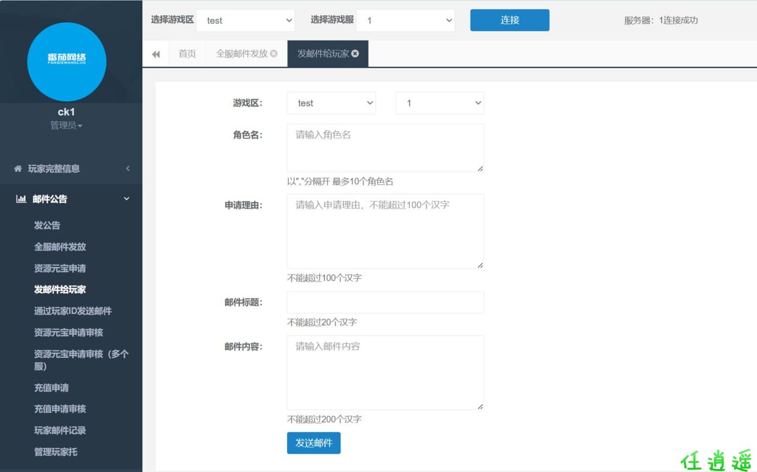This screenshot has height=472, width=757.
Task: Click the 番茄网络 circular logo
Action: tap(66, 61)
